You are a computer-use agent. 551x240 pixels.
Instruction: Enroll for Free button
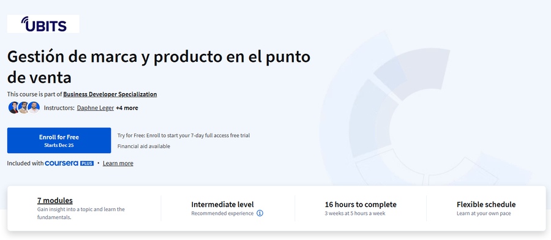tap(59, 140)
